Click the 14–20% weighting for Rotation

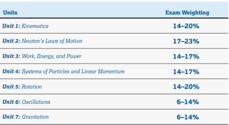[186, 87]
